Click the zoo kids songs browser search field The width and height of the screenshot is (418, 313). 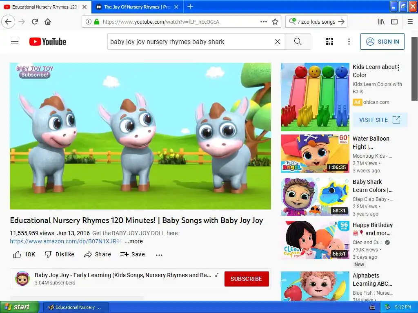pos(317,22)
